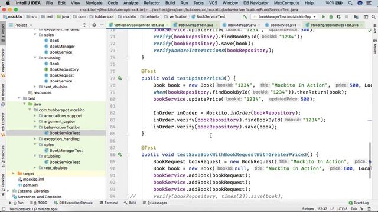Collapse the main spies folder

35,35
